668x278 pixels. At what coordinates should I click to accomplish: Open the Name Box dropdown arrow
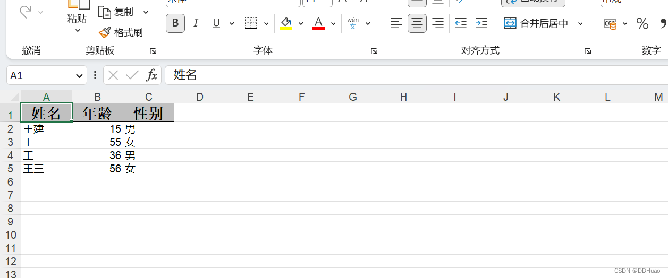point(80,75)
